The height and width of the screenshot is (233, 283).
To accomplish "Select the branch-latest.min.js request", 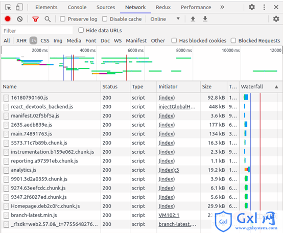I will pos(34,215).
